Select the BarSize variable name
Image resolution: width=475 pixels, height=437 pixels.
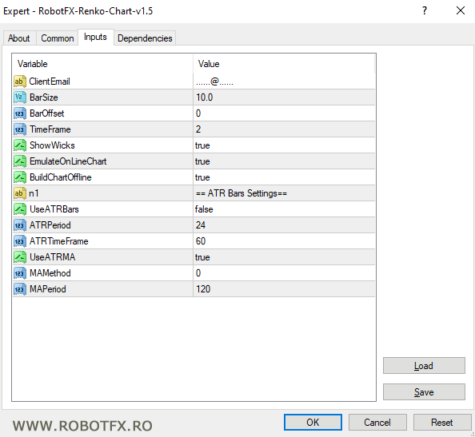click(44, 97)
